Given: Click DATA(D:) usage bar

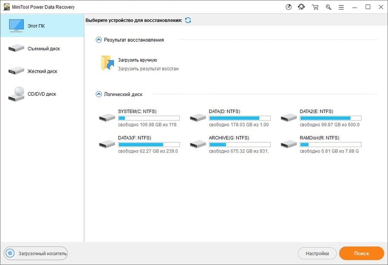Looking at the screenshot, I should click(240, 118).
